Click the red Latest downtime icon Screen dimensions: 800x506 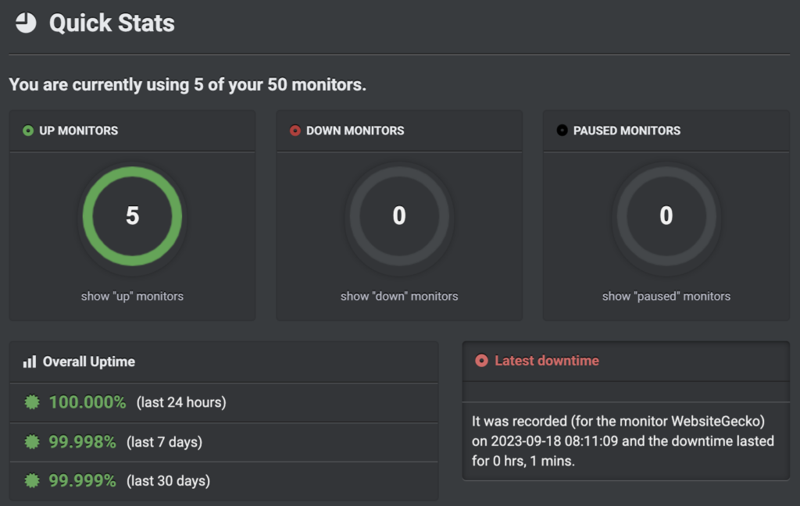481,361
